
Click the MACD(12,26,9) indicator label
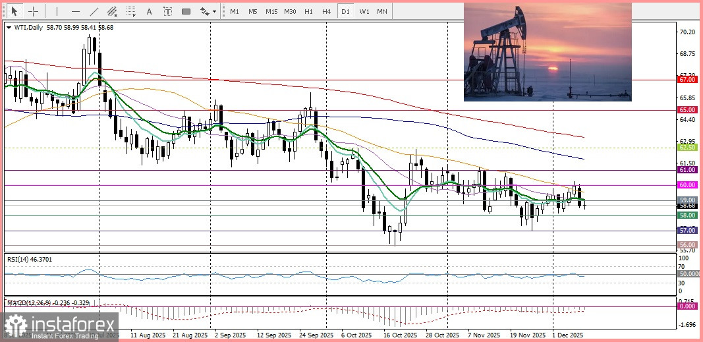[48, 303]
